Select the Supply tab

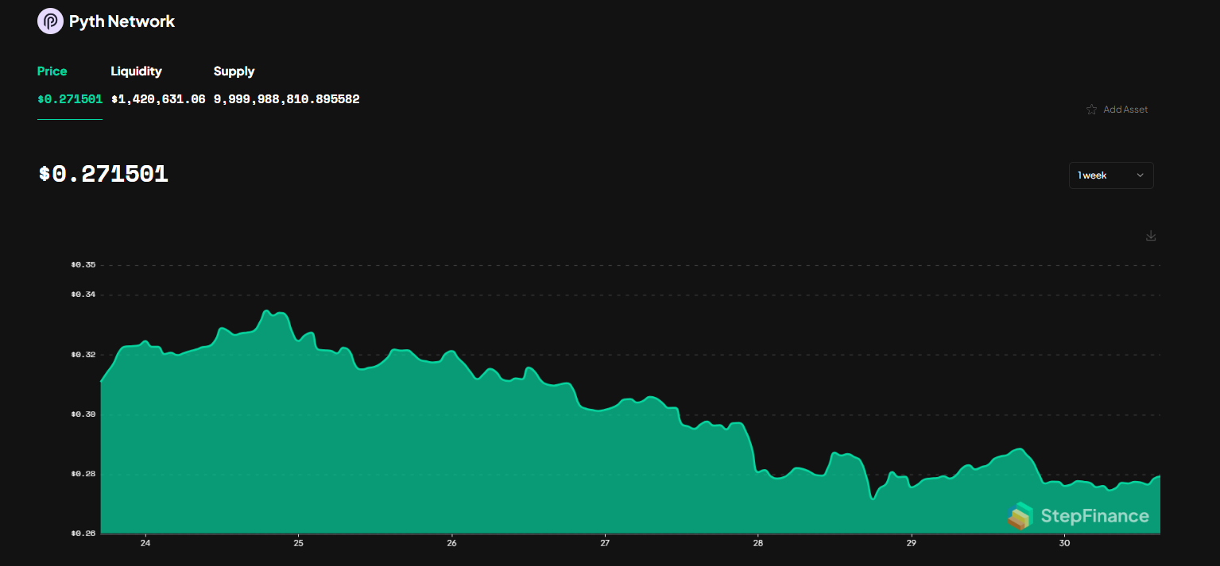tap(234, 71)
